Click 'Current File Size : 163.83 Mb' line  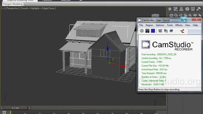155,66
